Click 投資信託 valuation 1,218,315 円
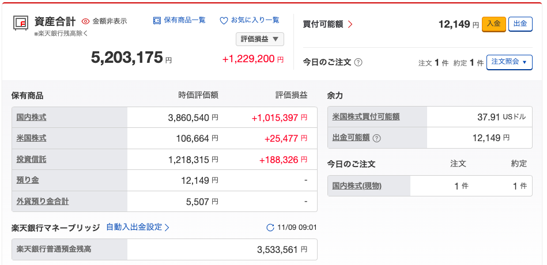The width and height of the screenshot is (547, 265). coord(193,160)
